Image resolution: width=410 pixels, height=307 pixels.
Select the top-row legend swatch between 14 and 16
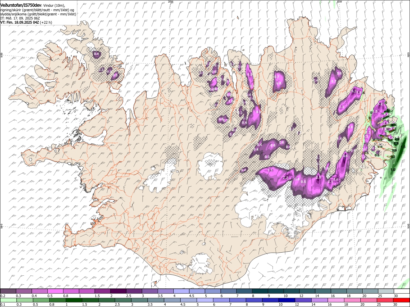323,291
